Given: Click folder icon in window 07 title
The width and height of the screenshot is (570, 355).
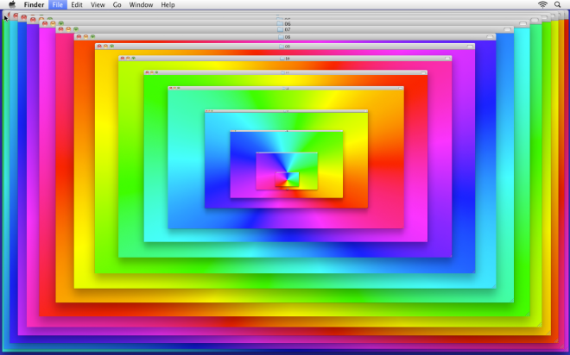Looking at the screenshot, I should click(x=280, y=30).
